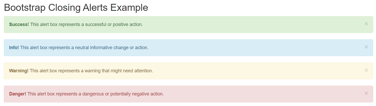Click "neutral" in the Info alert message

82,48
